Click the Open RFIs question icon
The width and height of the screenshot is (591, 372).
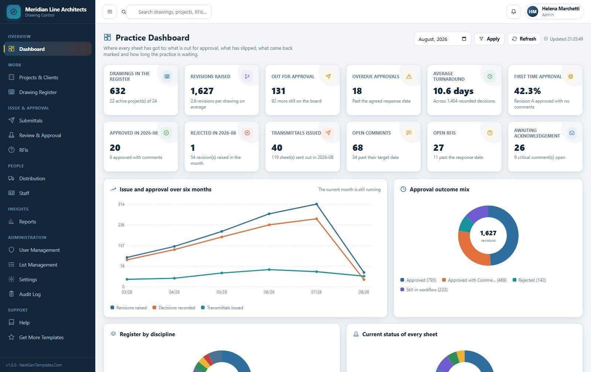(x=490, y=133)
